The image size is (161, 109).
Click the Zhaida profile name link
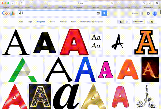click(135, 13)
